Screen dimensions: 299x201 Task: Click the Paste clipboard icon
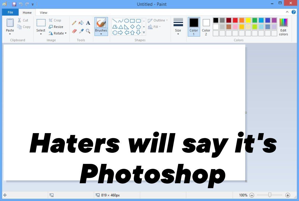10,23
